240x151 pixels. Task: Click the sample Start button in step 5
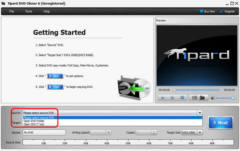[x=55, y=87]
